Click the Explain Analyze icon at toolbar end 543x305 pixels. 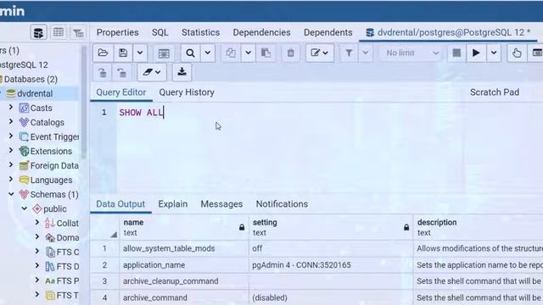pos(536,53)
